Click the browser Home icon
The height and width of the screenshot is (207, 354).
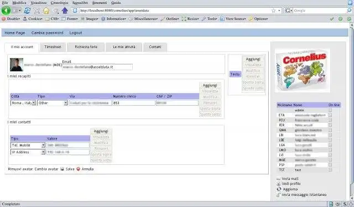tap(46, 11)
